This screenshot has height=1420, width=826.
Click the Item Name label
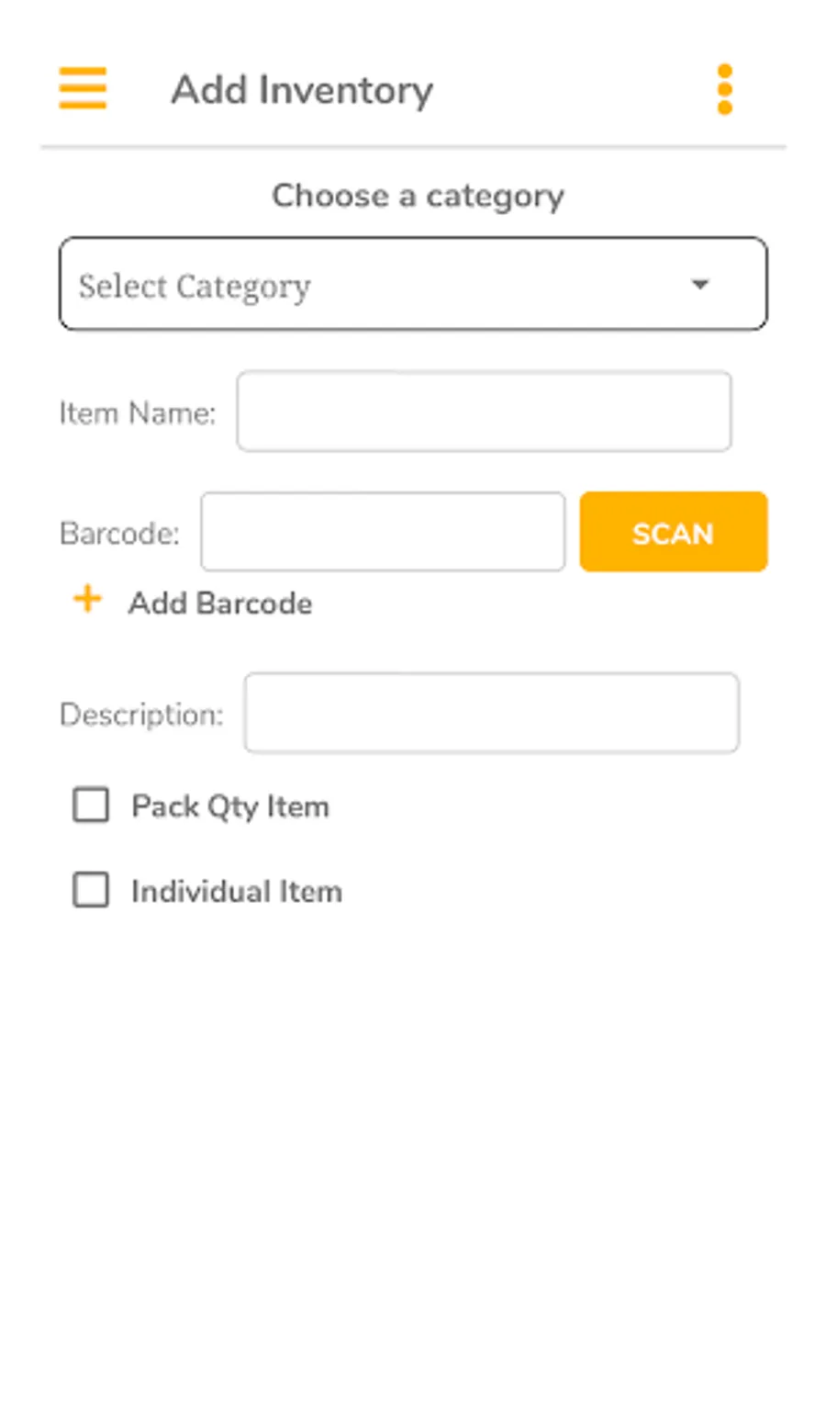[138, 413]
